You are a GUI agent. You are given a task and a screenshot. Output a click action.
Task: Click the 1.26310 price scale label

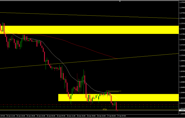point(182,98)
